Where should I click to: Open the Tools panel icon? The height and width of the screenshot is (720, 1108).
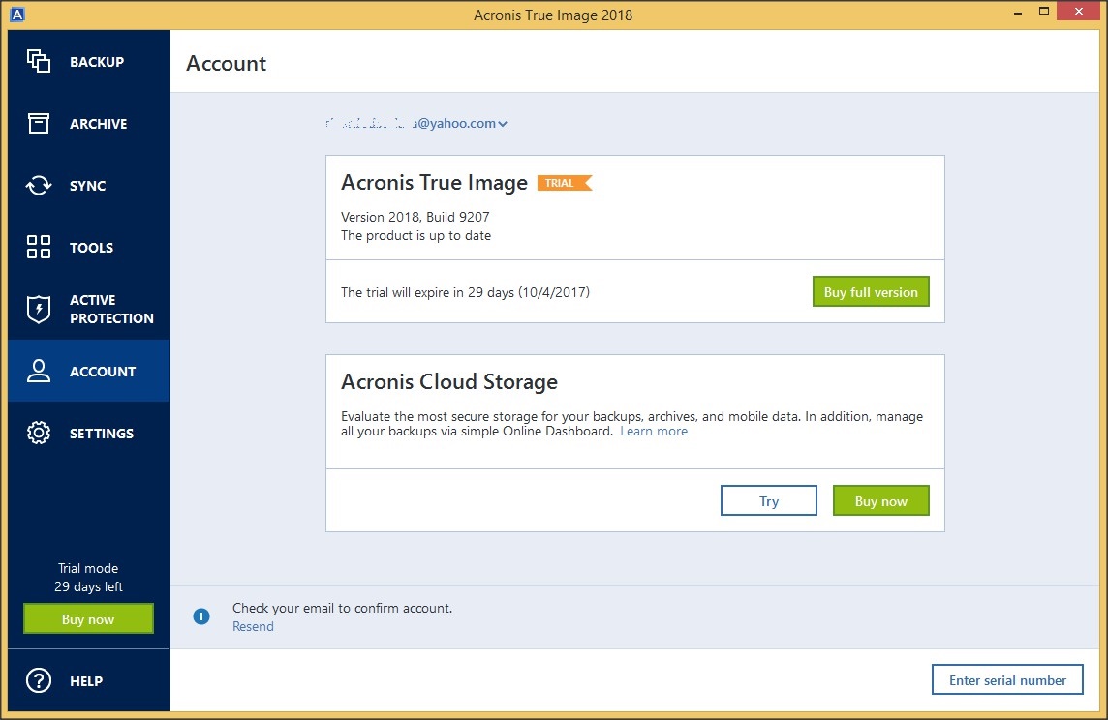pyautogui.click(x=39, y=247)
